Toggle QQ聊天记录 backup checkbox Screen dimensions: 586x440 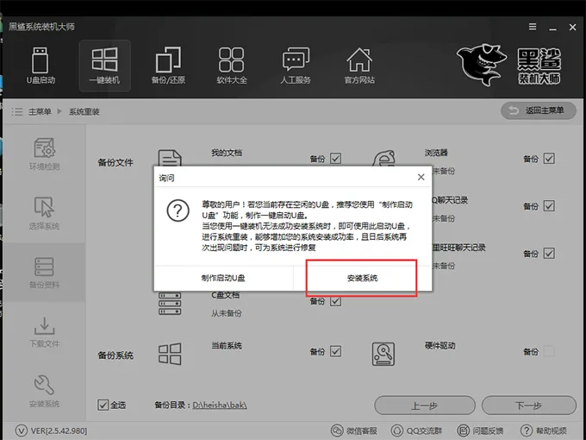(549, 206)
